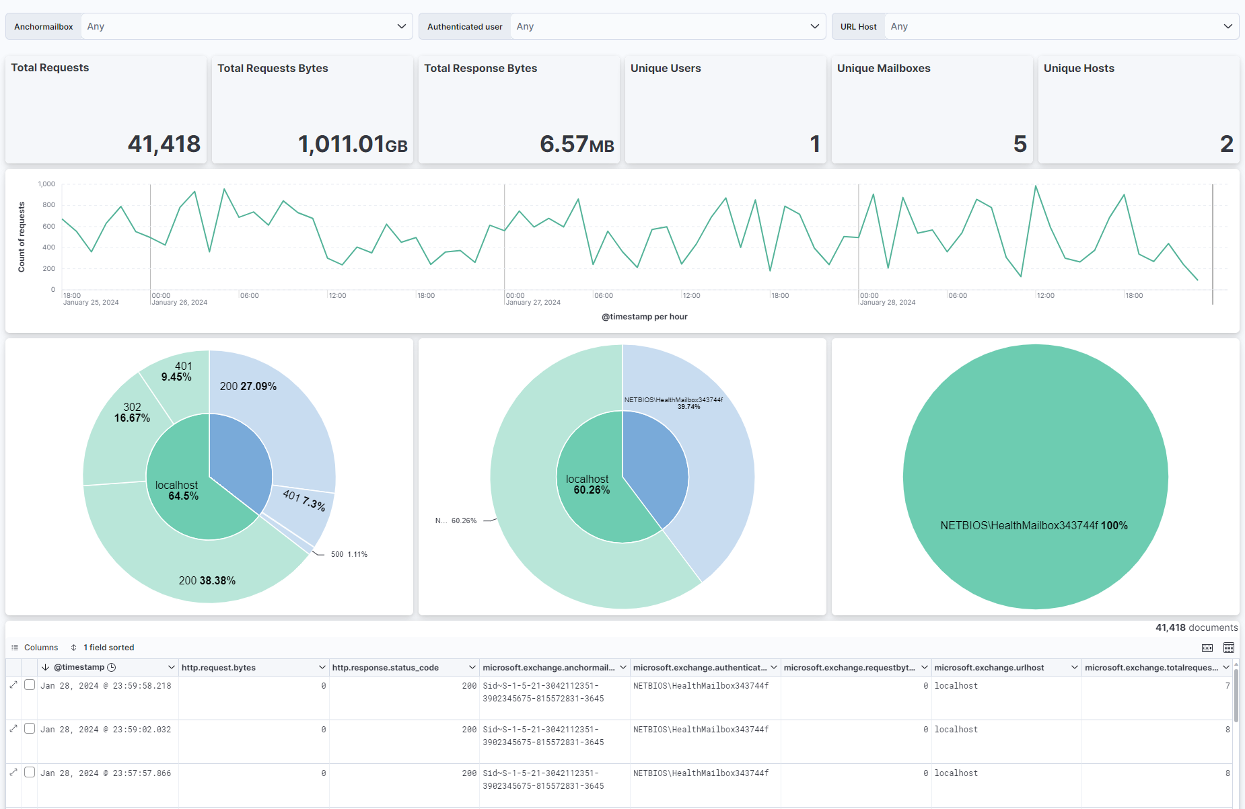Select the first document row checkbox

point(29,685)
